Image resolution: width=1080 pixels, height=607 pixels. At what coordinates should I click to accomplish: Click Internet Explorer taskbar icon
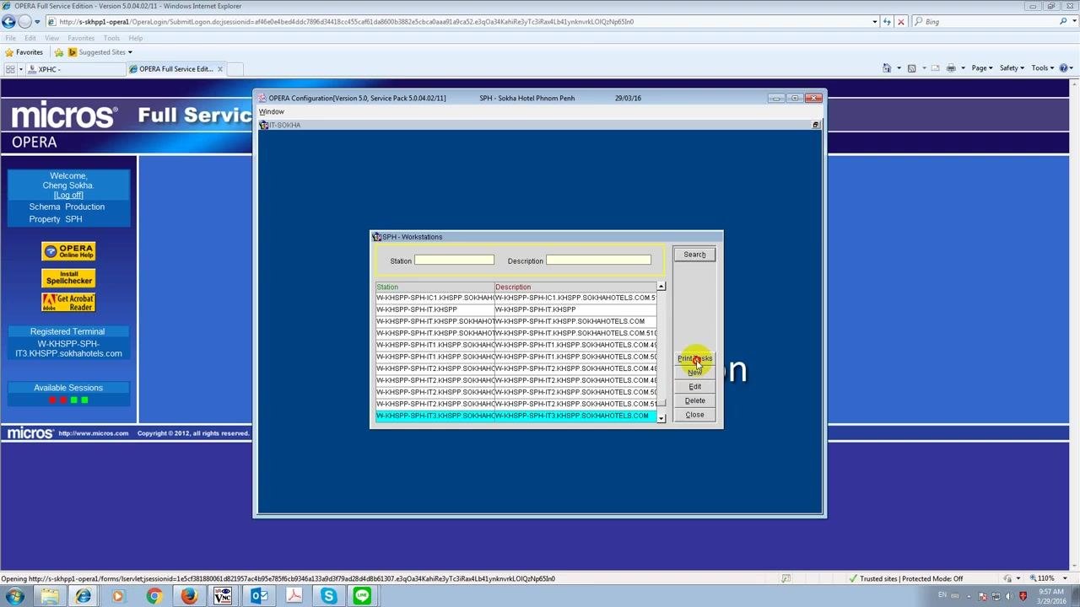tap(84, 597)
